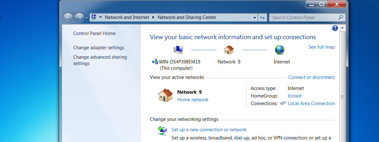Open the breadcrumb arrow after Network and Internet
The height and width of the screenshot is (142, 379).
point(153,17)
